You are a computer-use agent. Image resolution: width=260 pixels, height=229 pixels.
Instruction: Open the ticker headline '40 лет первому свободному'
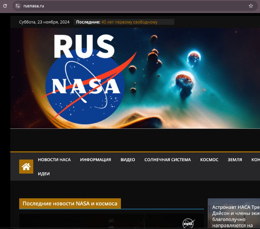click(129, 22)
